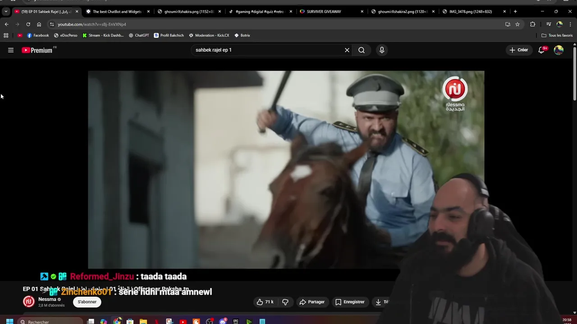Switch to ghoumirXshakira2.png tab
577x324 pixels.
click(403, 11)
